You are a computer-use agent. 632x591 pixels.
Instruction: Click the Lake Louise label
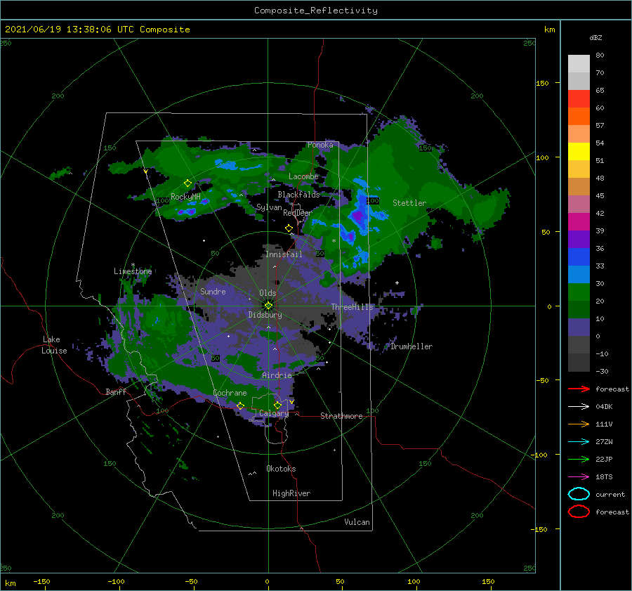(x=55, y=345)
